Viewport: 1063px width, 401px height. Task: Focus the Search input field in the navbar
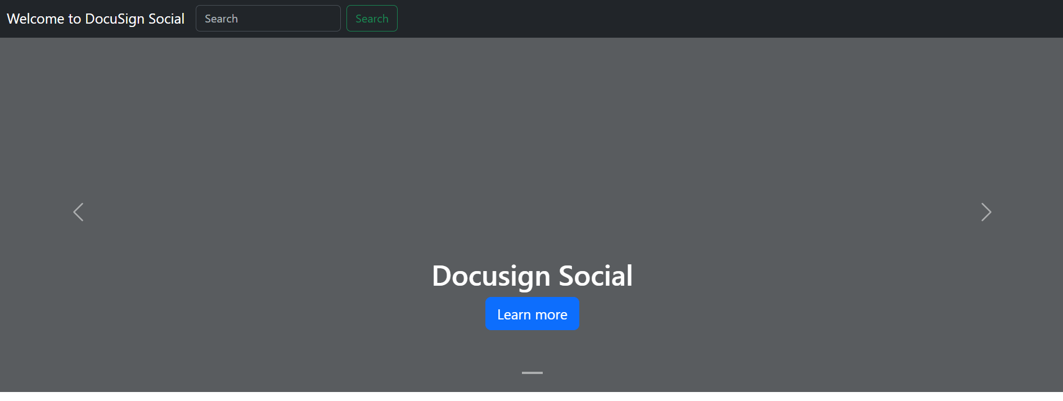pos(268,19)
